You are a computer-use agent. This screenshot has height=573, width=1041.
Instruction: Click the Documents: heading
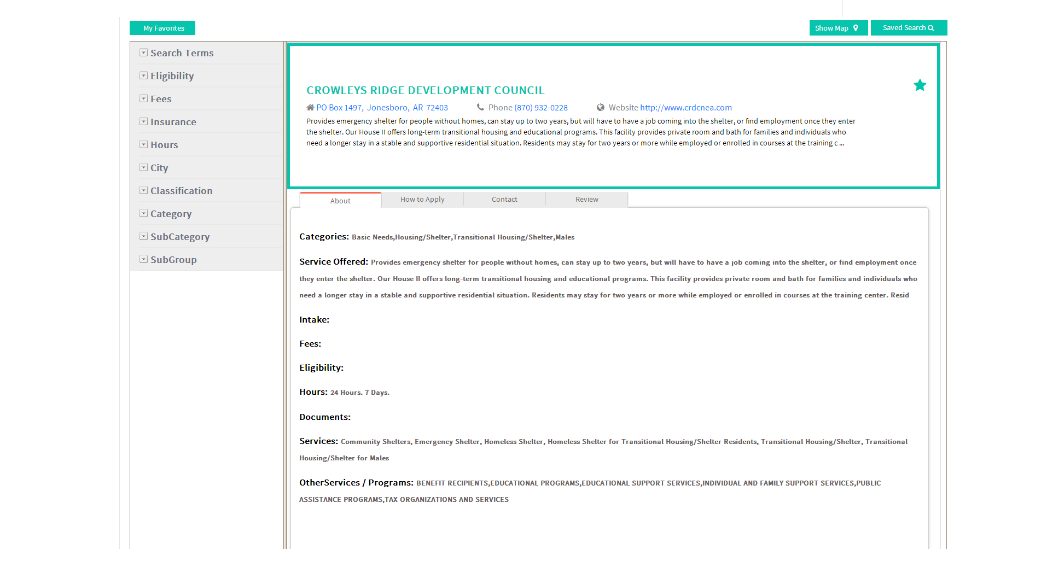(325, 417)
